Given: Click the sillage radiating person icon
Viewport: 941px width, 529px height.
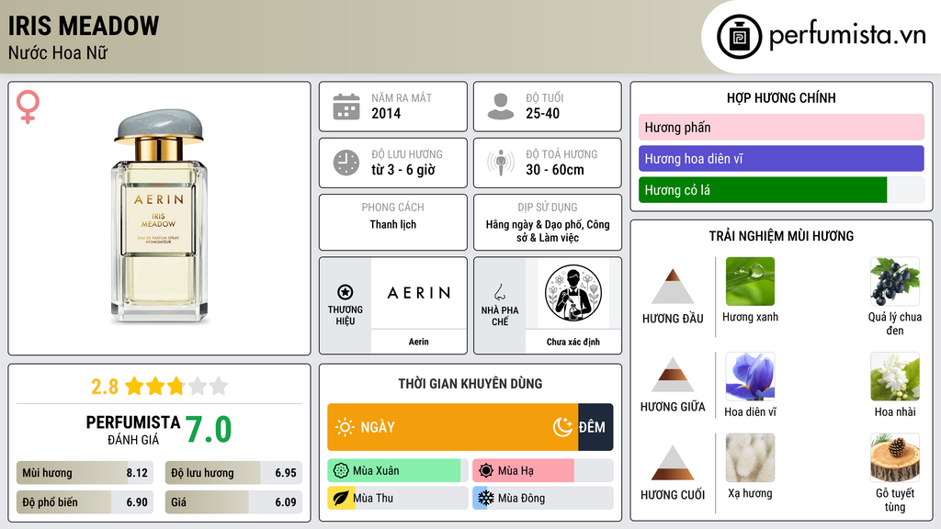Looking at the screenshot, I should pos(501,163).
